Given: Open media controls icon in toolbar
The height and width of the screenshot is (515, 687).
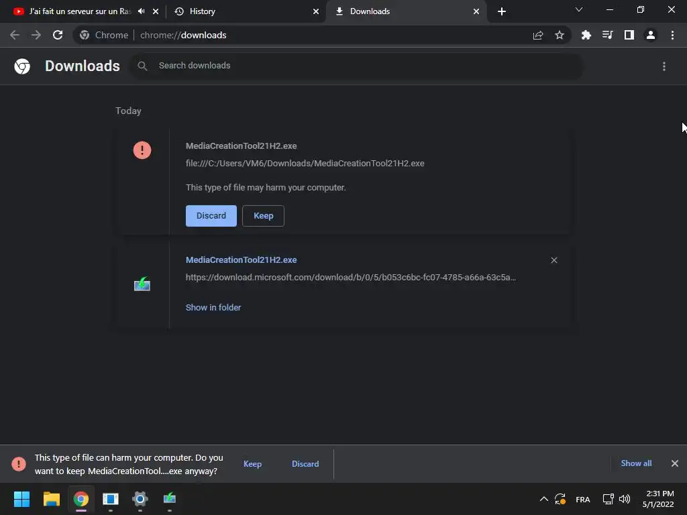Looking at the screenshot, I should (x=607, y=35).
